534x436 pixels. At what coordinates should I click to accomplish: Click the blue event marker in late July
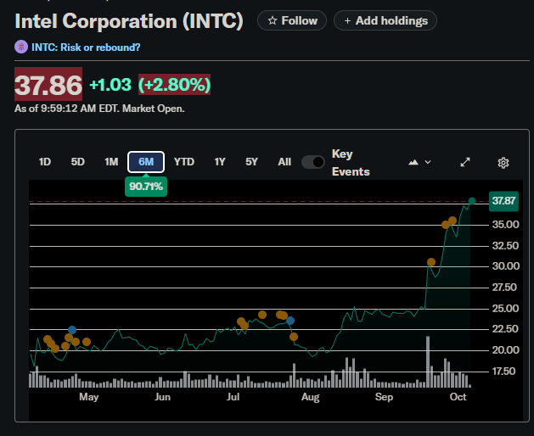tap(290, 321)
